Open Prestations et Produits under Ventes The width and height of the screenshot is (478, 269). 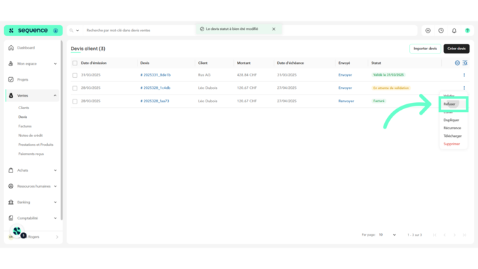[x=35, y=145]
